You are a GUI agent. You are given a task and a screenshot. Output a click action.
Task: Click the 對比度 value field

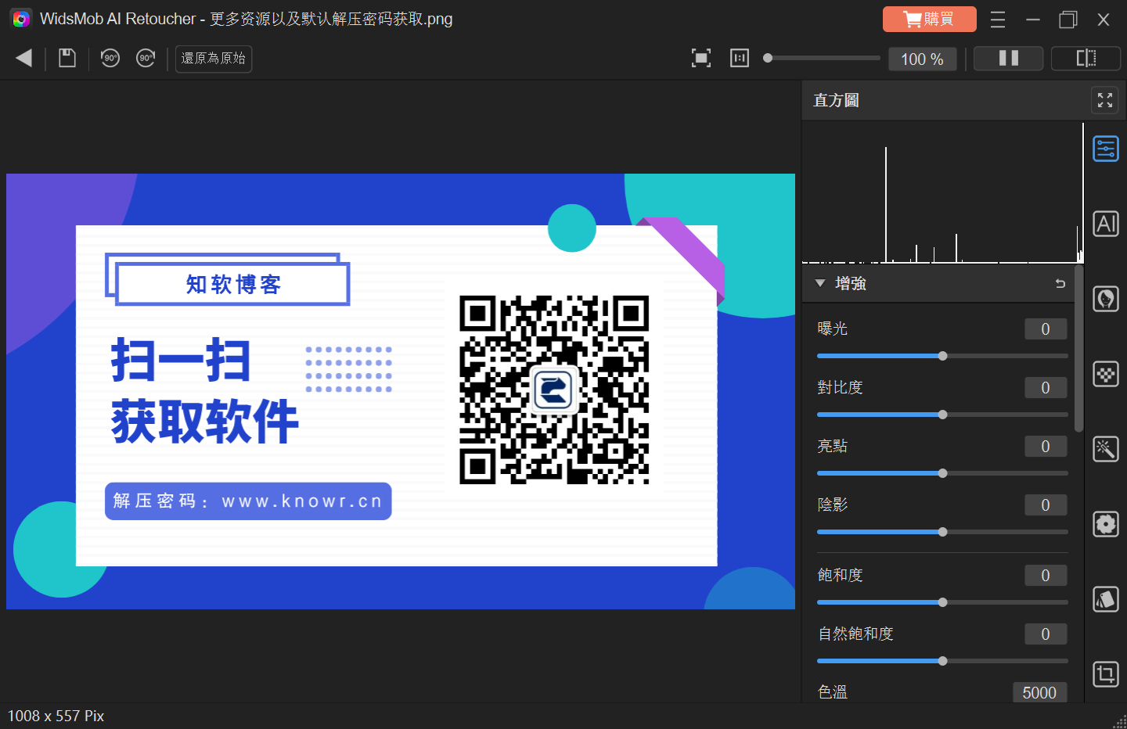tap(1046, 388)
